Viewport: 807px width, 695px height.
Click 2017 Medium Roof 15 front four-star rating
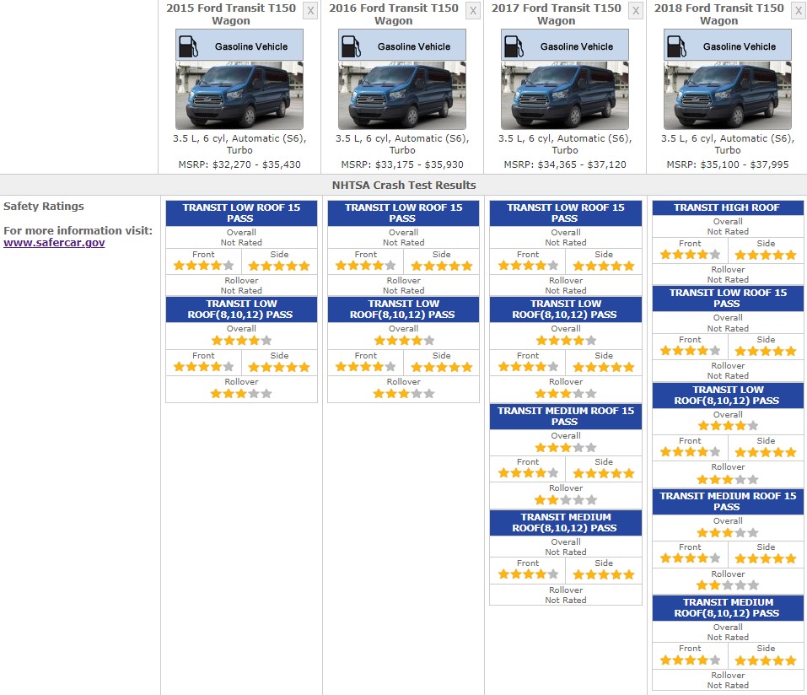[x=528, y=473]
